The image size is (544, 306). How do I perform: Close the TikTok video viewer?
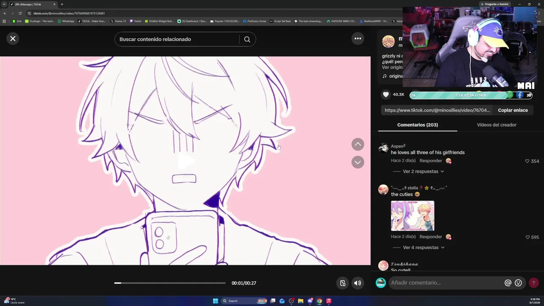(13, 39)
